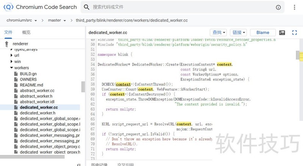Toggle the side panel layout icon
The width and height of the screenshot is (303, 166).
pos(282,33)
